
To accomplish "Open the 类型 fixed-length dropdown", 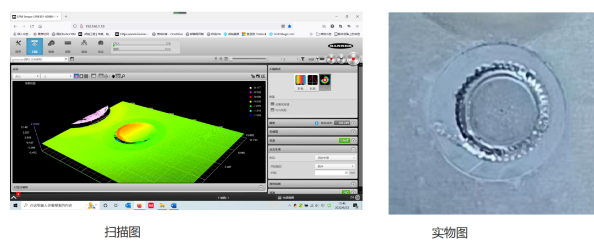I will (x=334, y=158).
